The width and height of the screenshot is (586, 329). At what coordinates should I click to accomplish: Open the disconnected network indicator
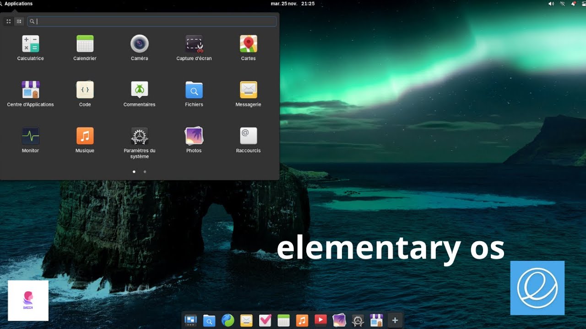point(563,4)
